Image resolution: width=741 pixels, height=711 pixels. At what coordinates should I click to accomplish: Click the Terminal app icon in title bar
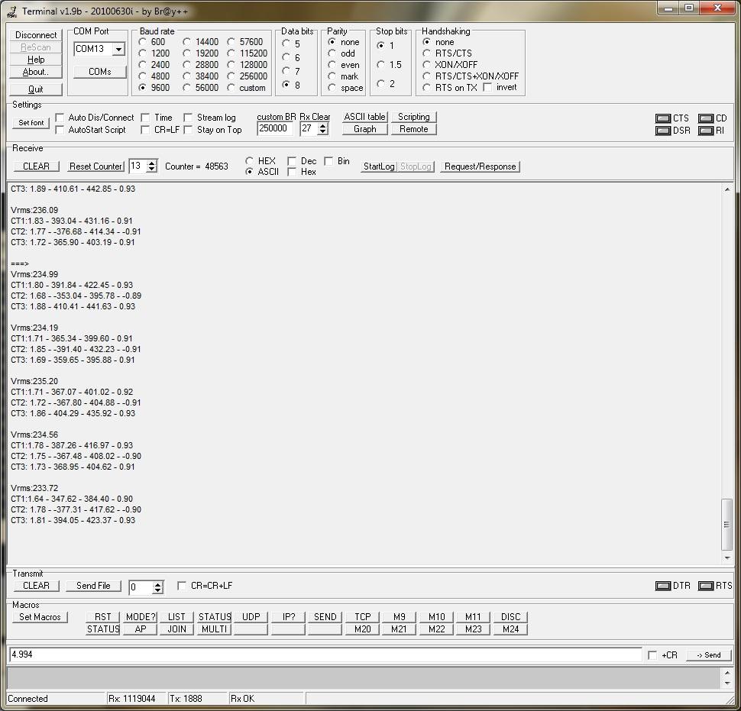tap(11, 11)
